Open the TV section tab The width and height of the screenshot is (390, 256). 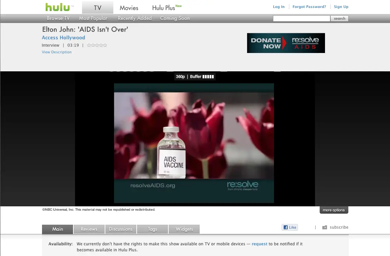pyautogui.click(x=97, y=8)
